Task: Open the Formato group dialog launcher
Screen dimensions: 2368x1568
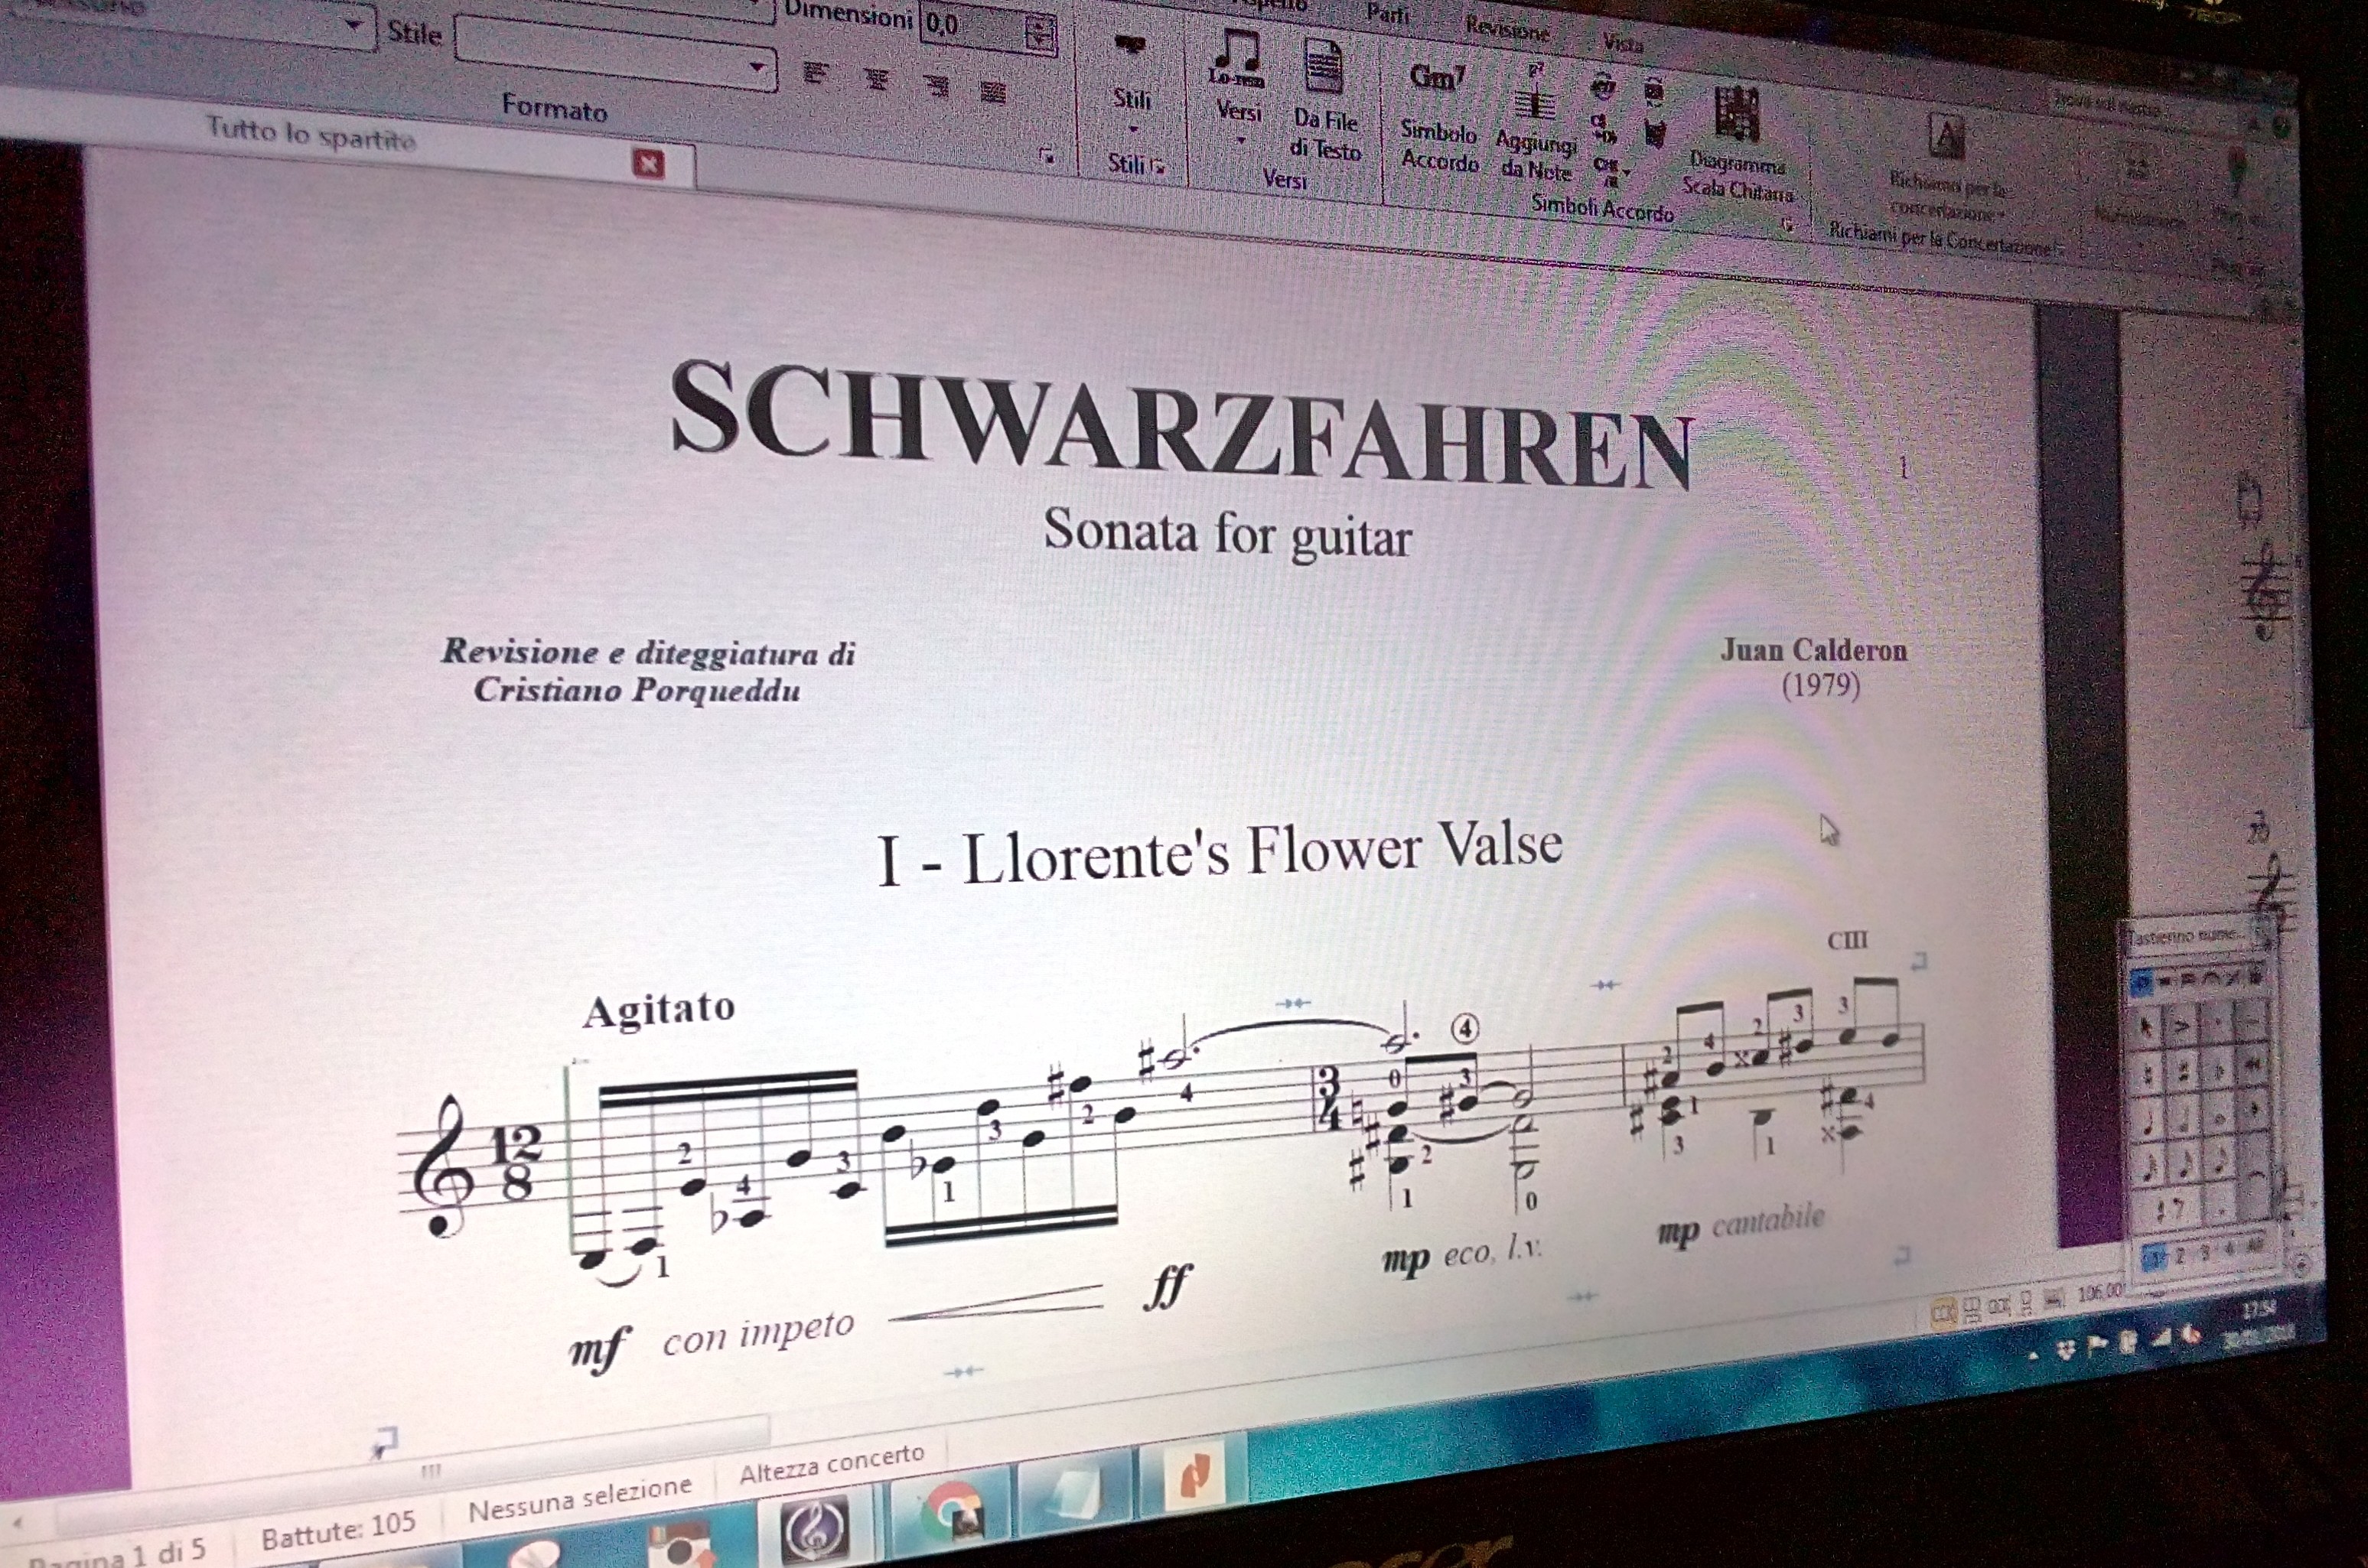Action: click(1047, 156)
